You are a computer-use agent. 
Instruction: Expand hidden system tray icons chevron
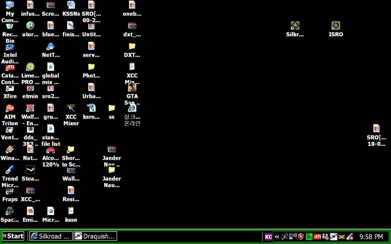click(x=277, y=236)
